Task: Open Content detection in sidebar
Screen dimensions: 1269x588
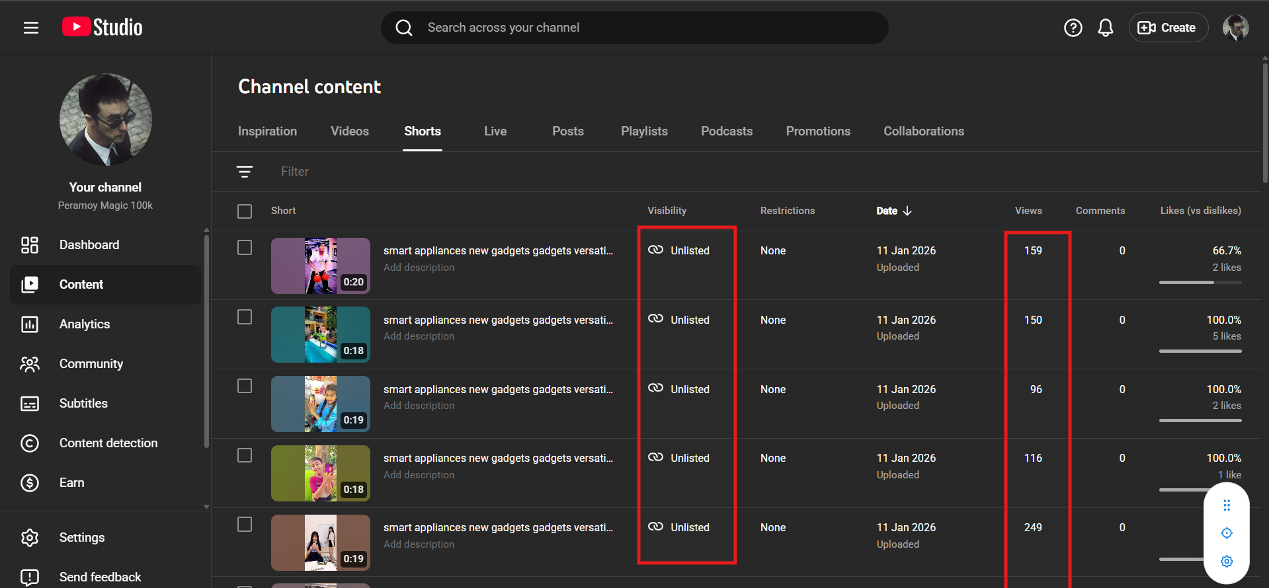Action: [x=108, y=443]
